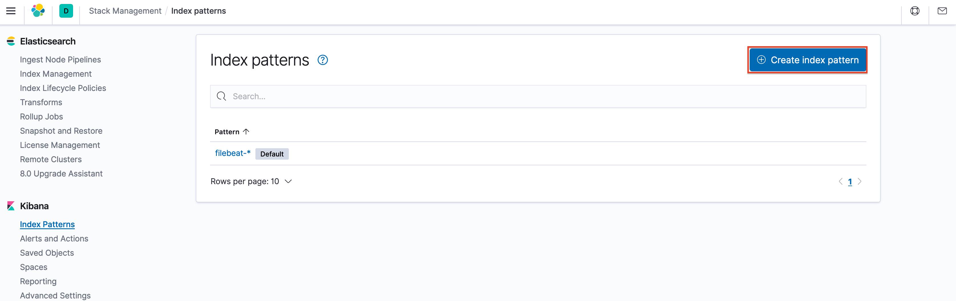
Task: Go to Snapshot and Restore settings
Action: 61,131
